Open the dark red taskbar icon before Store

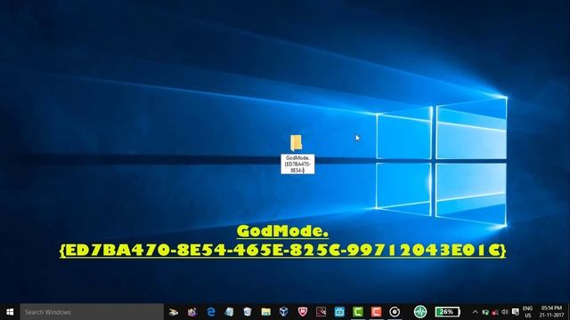[321, 312]
